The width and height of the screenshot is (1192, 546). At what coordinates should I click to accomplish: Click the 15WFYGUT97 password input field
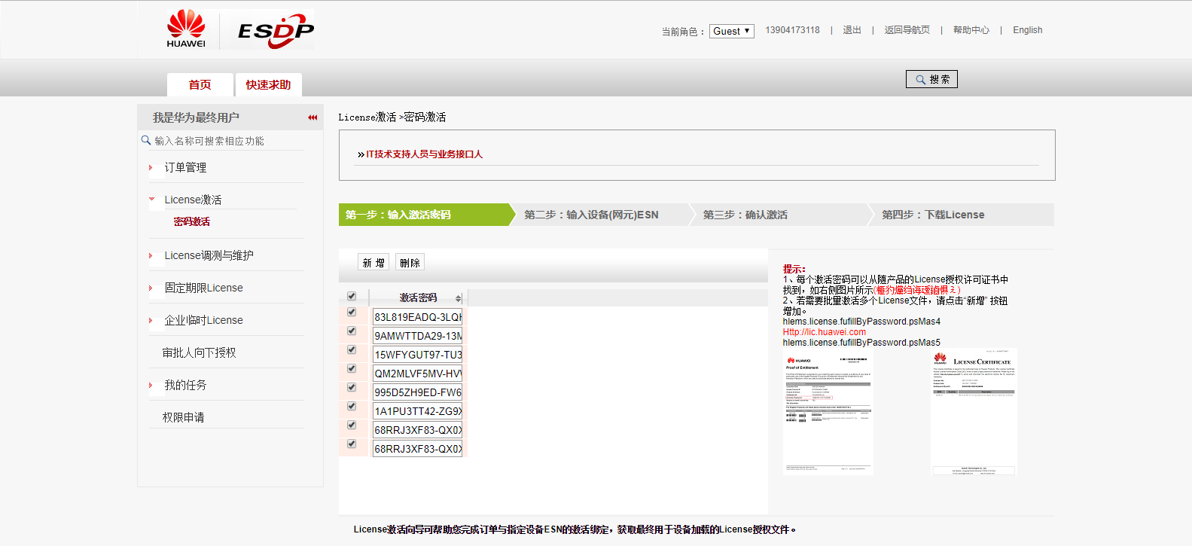(x=417, y=355)
